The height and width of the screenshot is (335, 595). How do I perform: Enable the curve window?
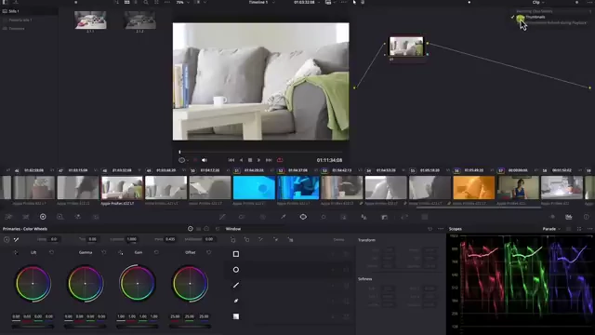[236, 301]
